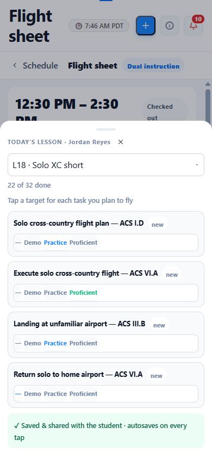
Task: Go back to Schedule
Action: coord(40,66)
